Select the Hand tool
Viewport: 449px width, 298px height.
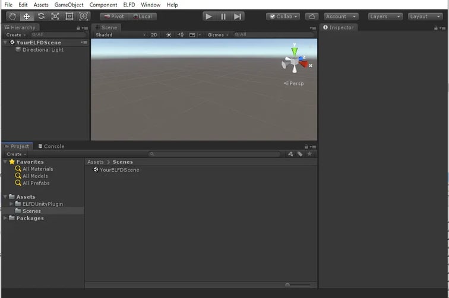pyautogui.click(x=12, y=17)
